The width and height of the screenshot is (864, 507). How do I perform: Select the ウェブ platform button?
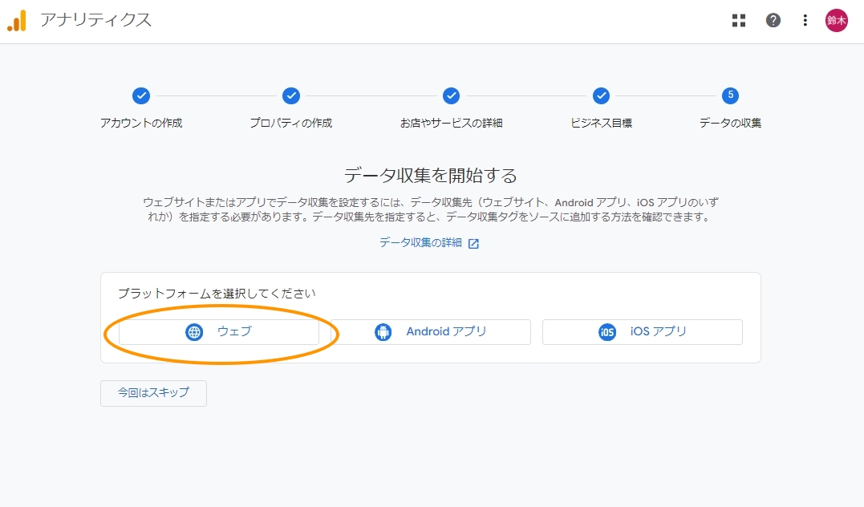219,332
